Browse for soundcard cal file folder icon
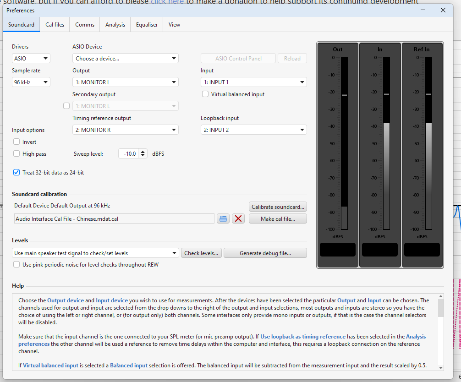This screenshot has width=461, height=382. (223, 218)
